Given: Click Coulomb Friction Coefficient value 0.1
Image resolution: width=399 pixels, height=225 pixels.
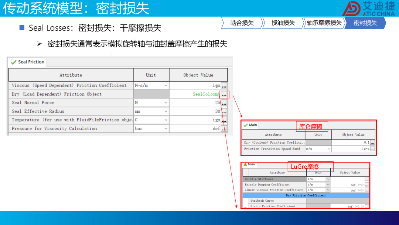Looking at the screenshot, I should [x=367, y=142].
